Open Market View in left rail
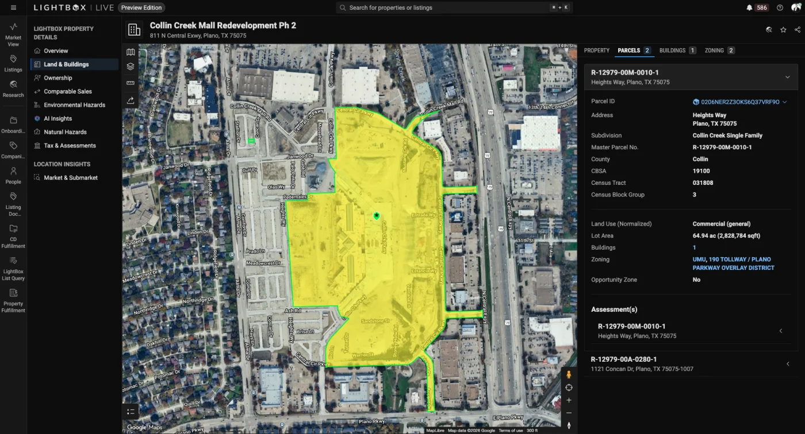This screenshot has width=805, height=434. [13, 35]
